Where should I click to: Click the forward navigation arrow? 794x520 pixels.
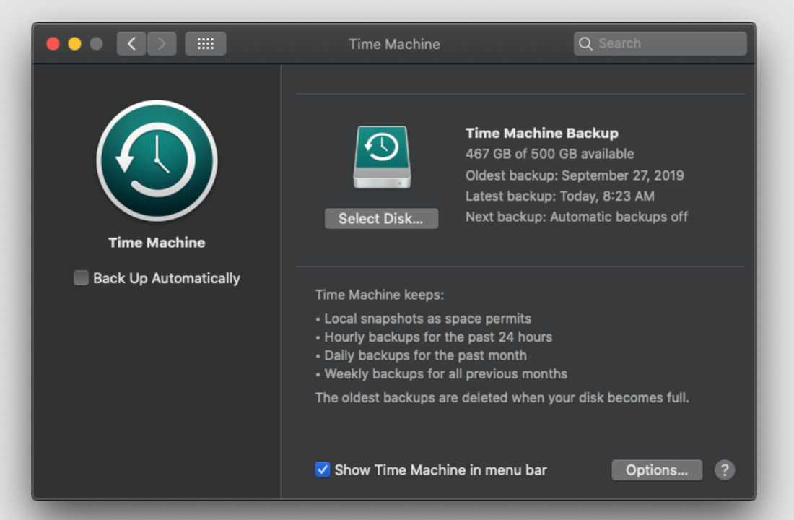(x=162, y=43)
